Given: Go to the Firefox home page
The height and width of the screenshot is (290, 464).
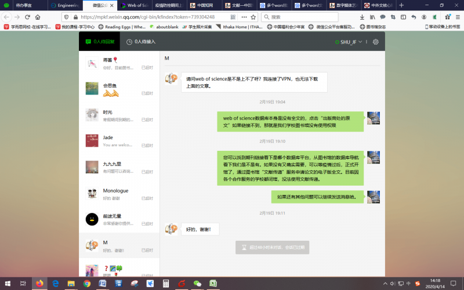Looking at the screenshot, I should pyautogui.click(x=38, y=17).
